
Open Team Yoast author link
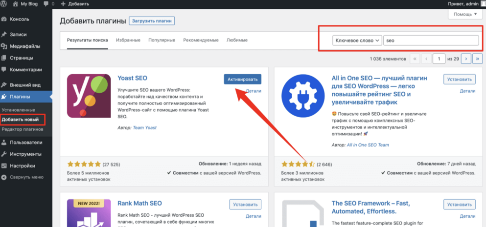click(145, 127)
